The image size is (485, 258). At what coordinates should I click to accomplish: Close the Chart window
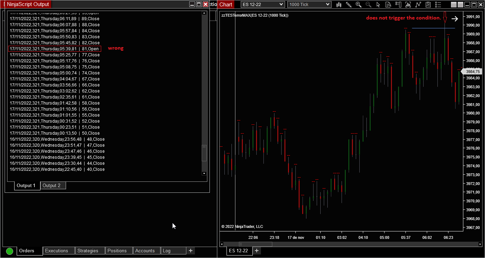click(481, 4)
